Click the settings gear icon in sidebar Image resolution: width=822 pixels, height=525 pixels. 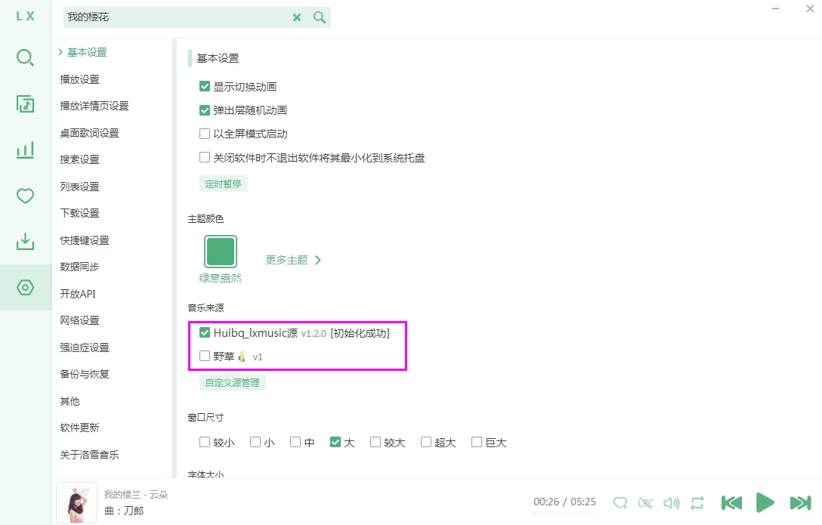(25, 287)
